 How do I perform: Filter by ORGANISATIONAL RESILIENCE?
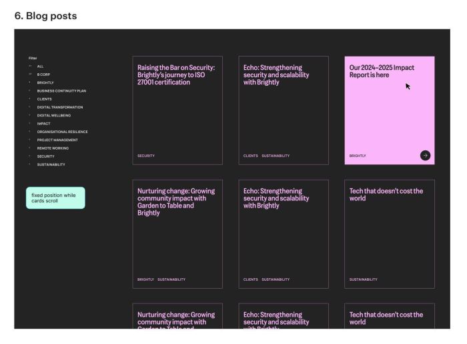pyautogui.click(x=62, y=132)
